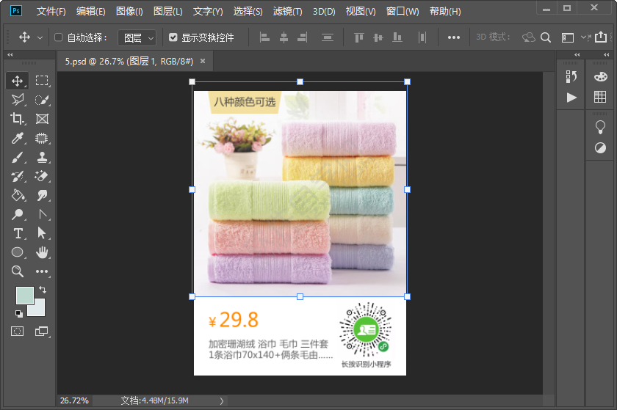Image resolution: width=617 pixels, height=410 pixels.
Task: Open the Move tool preset picker arrow
Action: click(40, 37)
